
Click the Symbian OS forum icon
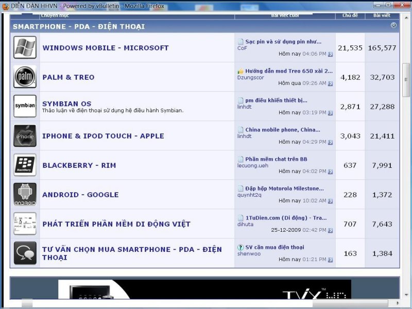pos(25,107)
